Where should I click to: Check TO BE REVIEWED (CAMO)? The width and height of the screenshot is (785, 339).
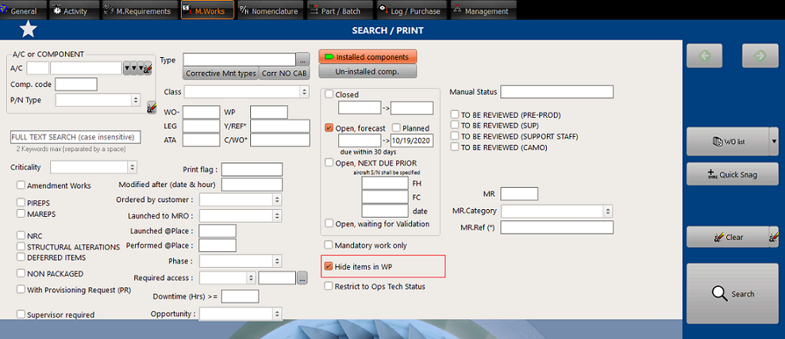455,147
